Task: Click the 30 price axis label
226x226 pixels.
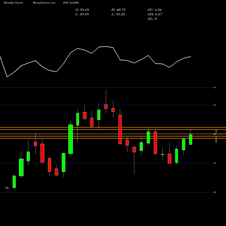Action: coord(215,192)
